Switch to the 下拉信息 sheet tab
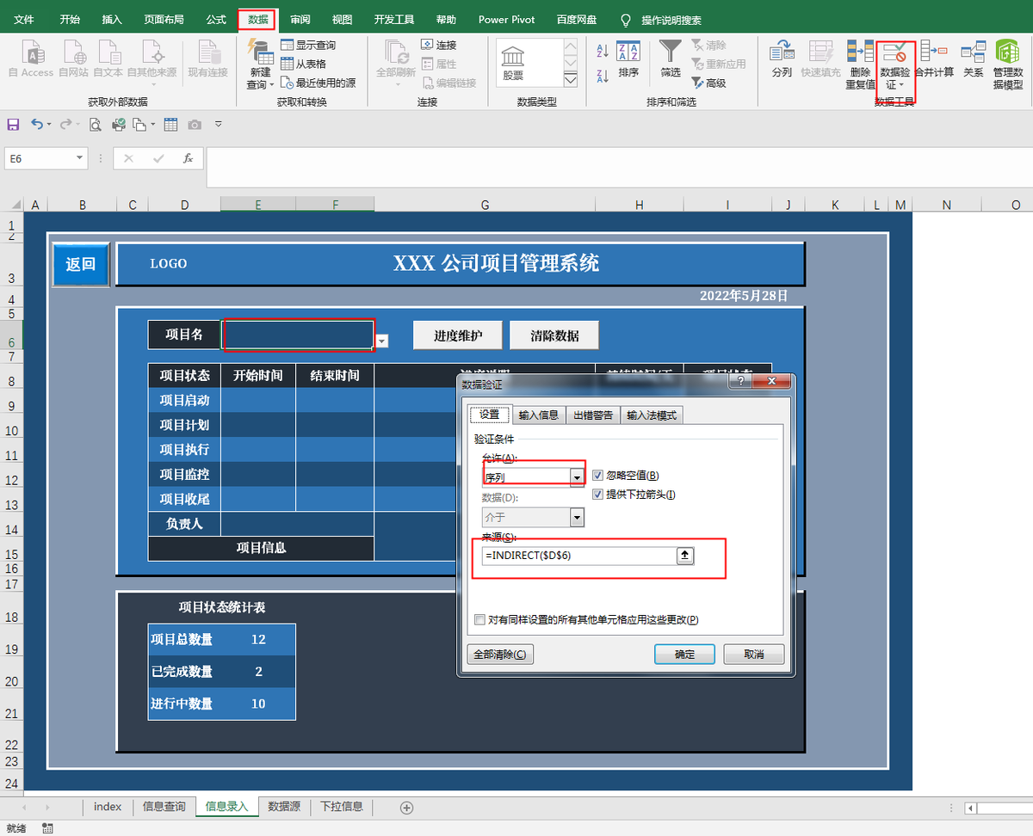This screenshot has width=1033, height=836. pyautogui.click(x=342, y=807)
